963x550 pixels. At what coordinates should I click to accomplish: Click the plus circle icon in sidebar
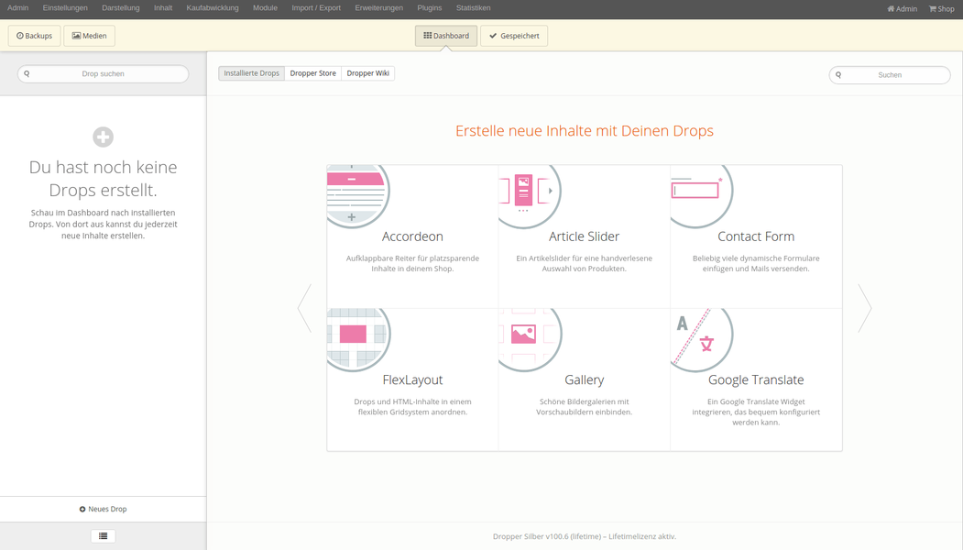point(104,137)
